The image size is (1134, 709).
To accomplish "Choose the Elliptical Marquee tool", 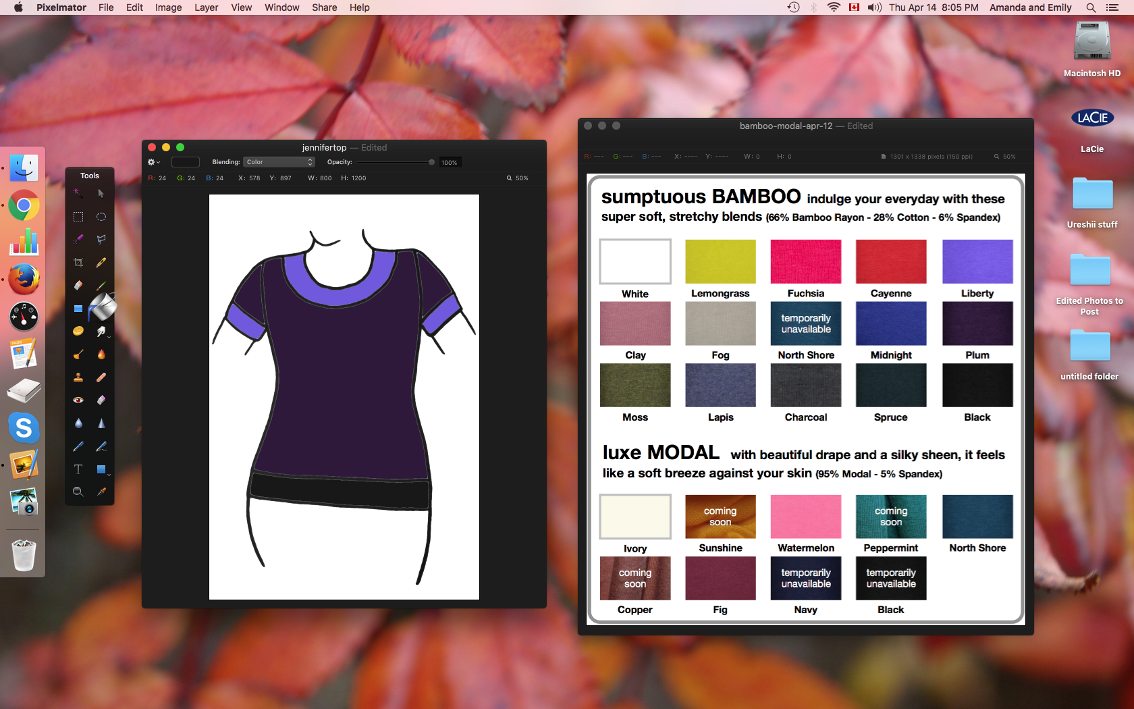I will (x=101, y=217).
